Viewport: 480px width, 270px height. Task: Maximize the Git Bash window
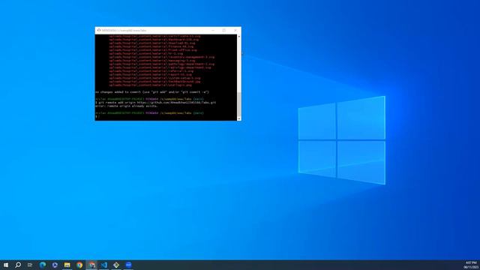pos(224,30)
